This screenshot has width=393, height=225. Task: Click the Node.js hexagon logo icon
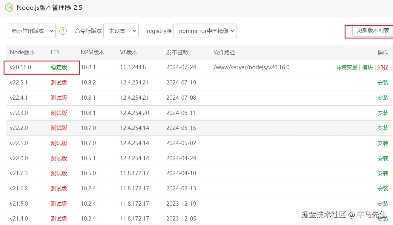point(10,7)
